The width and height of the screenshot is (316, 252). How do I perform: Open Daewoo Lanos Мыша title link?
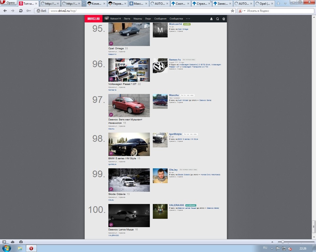(121, 229)
